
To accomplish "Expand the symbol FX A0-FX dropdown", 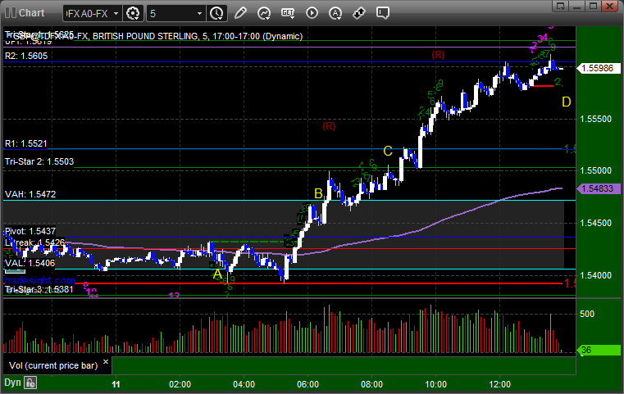I will point(116,14).
